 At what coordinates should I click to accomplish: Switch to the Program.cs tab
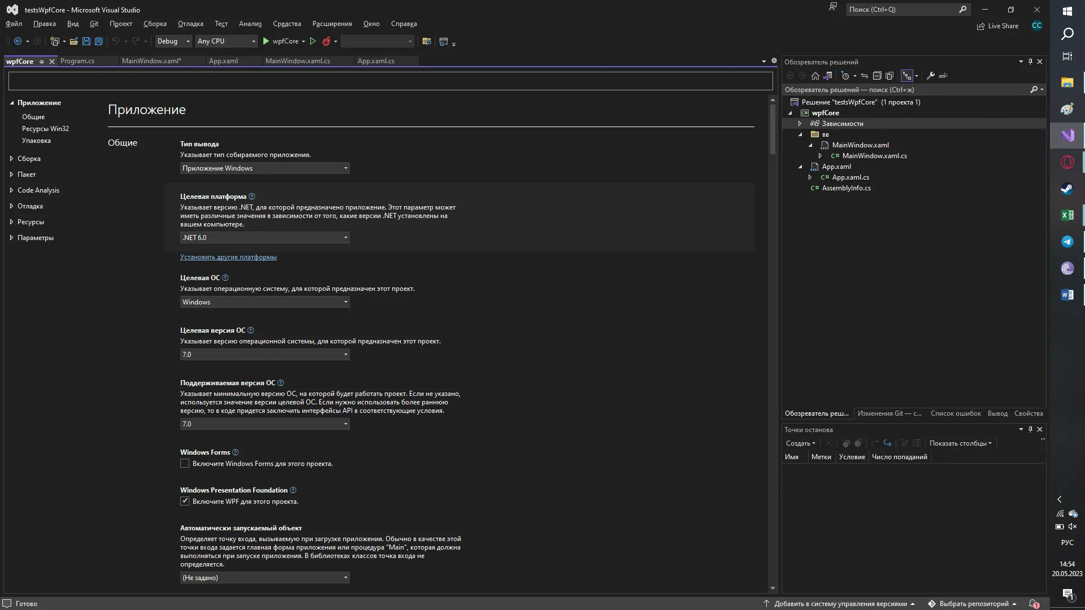point(77,61)
